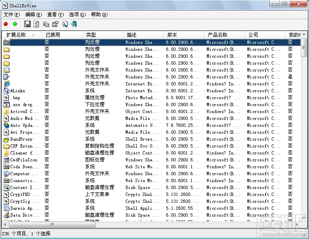Click the horizontal scrollbar thumb
Screen dimensions: 309x239
[x=52, y=224]
